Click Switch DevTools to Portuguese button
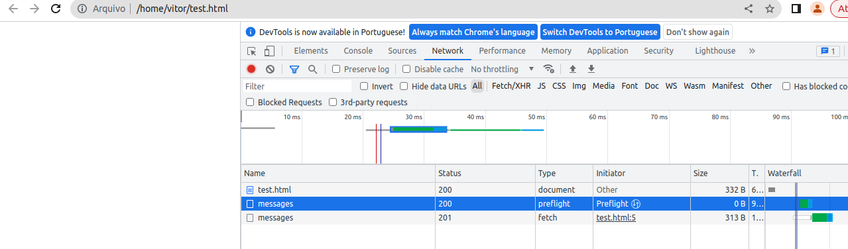This screenshot has width=848, height=249. point(600,32)
